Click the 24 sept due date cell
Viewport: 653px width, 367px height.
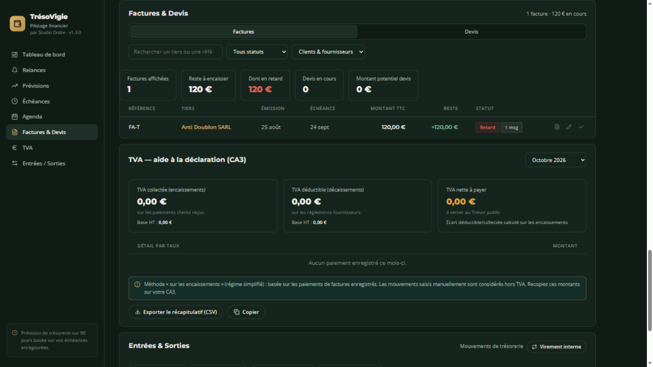(x=320, y=127)
